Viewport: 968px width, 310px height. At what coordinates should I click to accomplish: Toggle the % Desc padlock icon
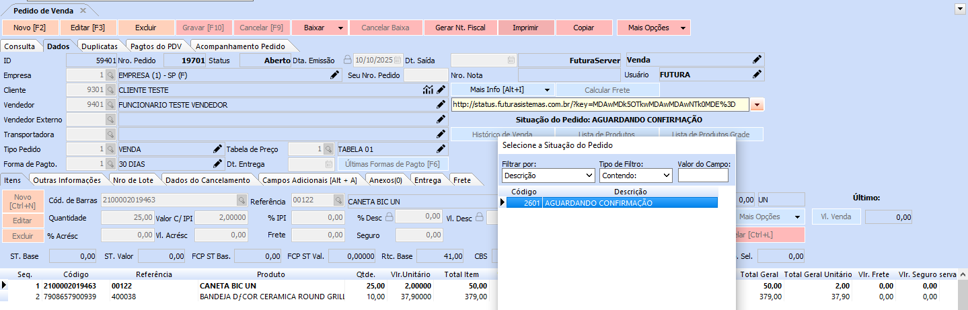400,217
